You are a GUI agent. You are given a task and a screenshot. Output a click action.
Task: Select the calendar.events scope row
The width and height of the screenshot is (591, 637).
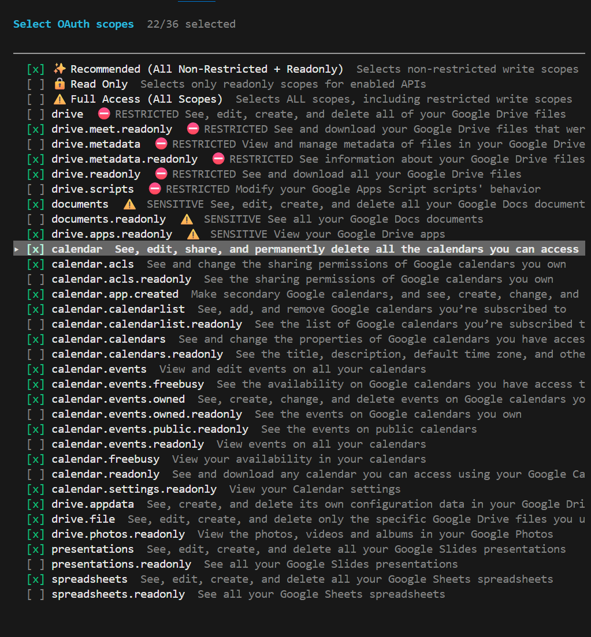pos(99,369)
